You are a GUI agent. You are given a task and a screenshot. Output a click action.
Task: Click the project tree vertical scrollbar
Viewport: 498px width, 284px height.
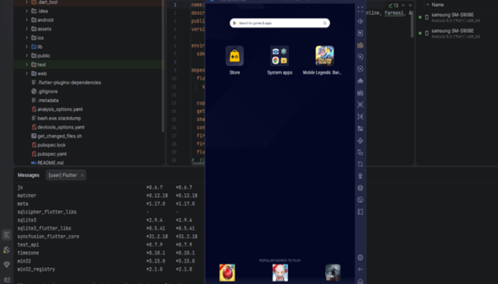point(163,66)
